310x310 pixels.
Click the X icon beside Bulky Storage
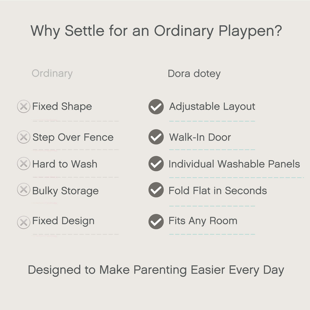coord(24,190)
